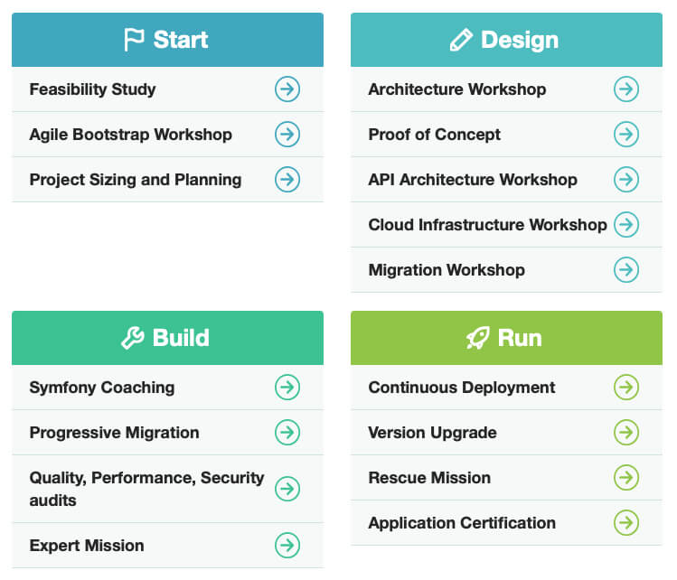Click the arrow icon beside Feasibility Study

(287, 89)
